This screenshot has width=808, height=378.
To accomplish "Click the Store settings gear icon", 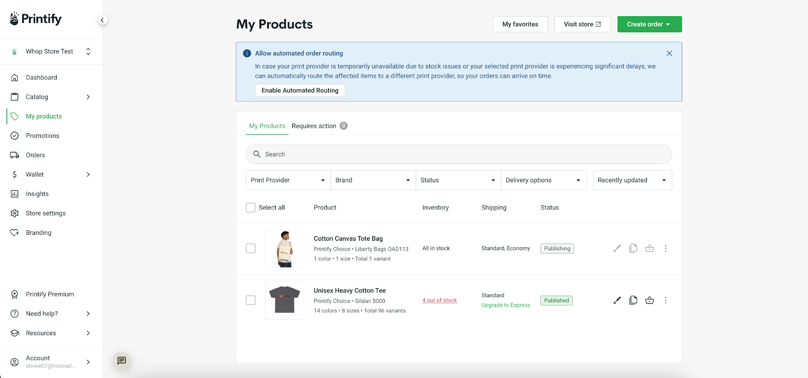I will pyautogui.click(x=15, y=213).
